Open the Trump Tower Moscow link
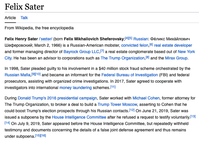Viewport: 199px width, 147px height. point(117,104)
